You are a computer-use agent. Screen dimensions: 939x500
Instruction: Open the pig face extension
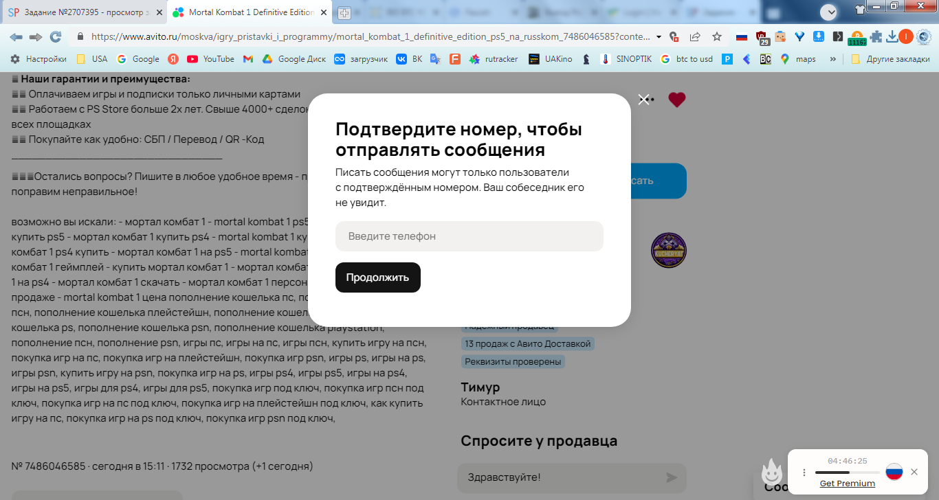(x=780, y=37)
